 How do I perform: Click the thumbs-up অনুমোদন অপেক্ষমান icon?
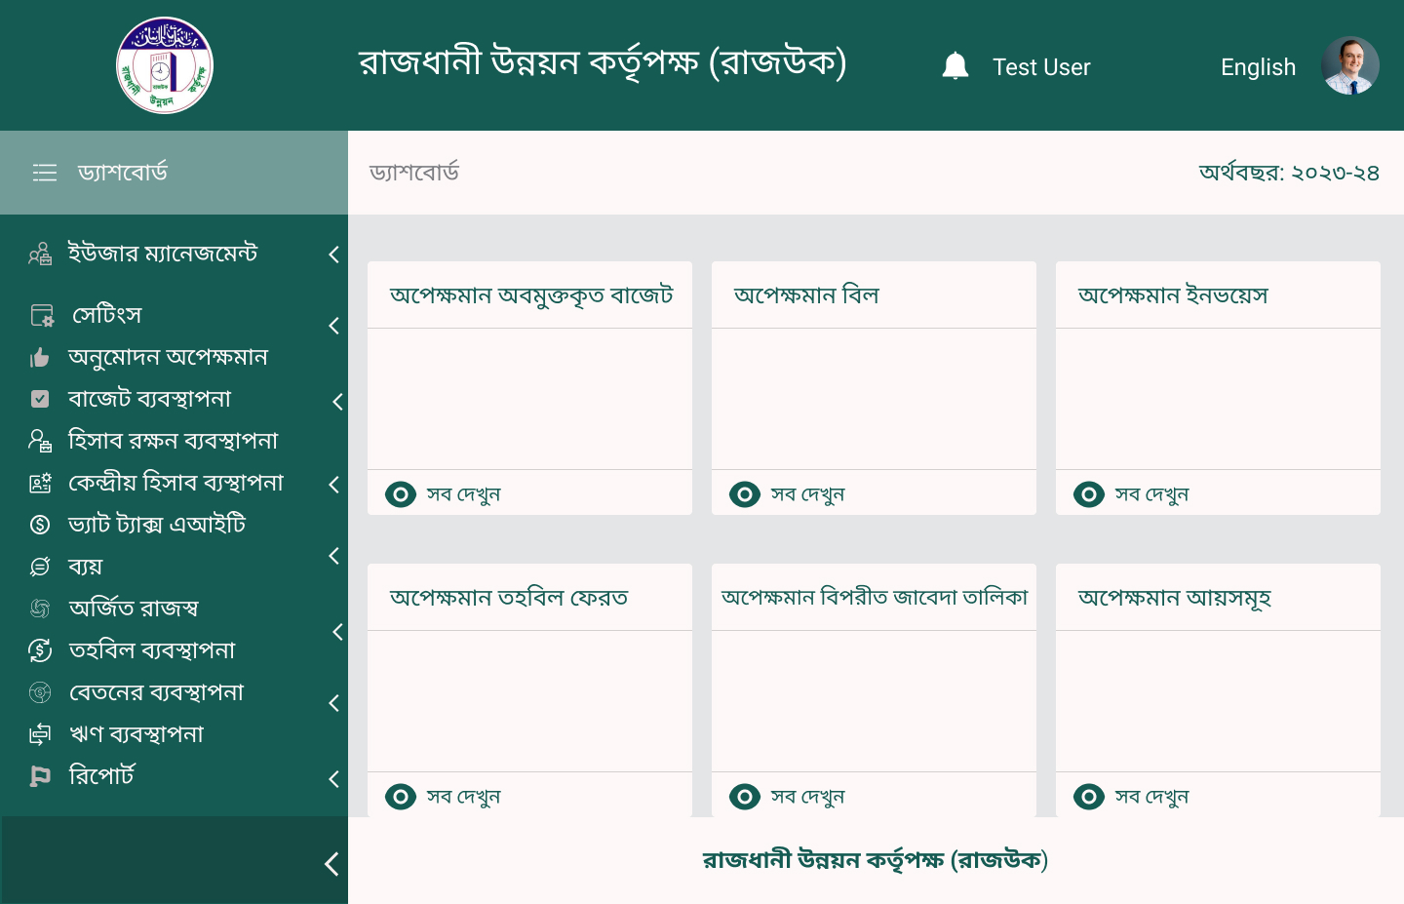coord(40,358)
